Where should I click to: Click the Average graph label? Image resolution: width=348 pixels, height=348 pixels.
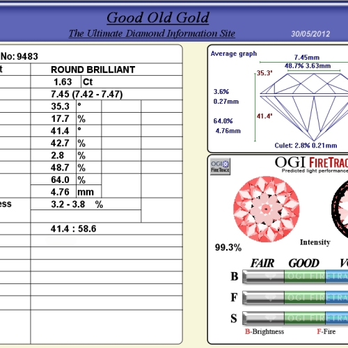[234, 54]
